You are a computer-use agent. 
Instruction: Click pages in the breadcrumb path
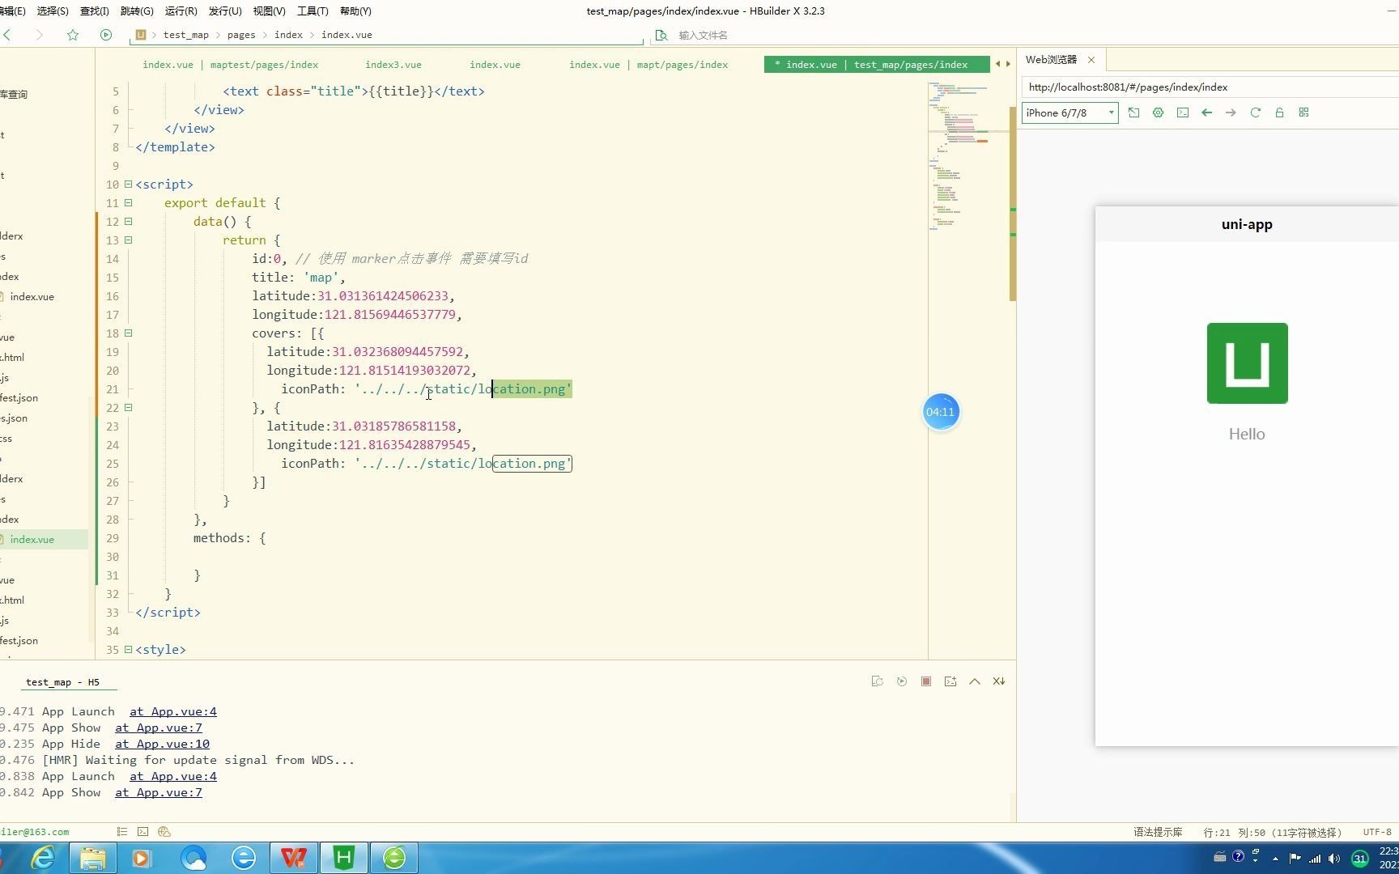[x=241, y=35]
